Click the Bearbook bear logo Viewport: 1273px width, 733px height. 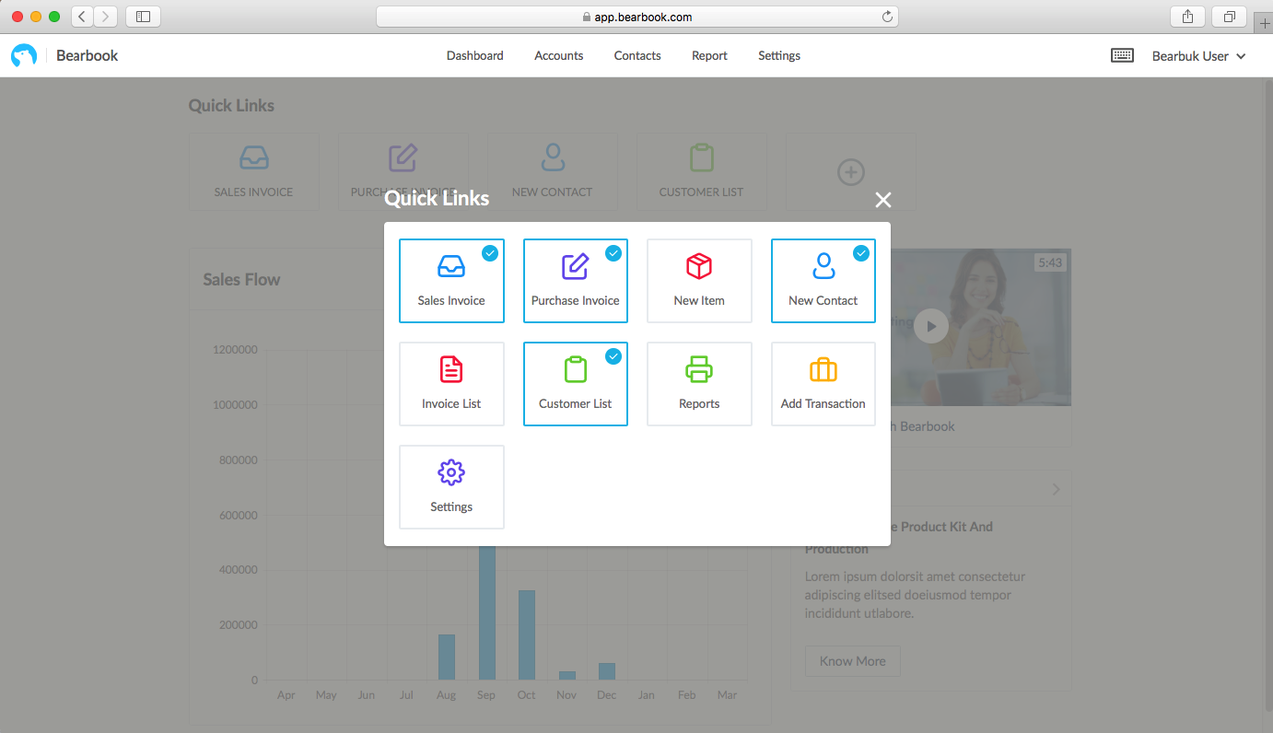[x=24, y=56]
